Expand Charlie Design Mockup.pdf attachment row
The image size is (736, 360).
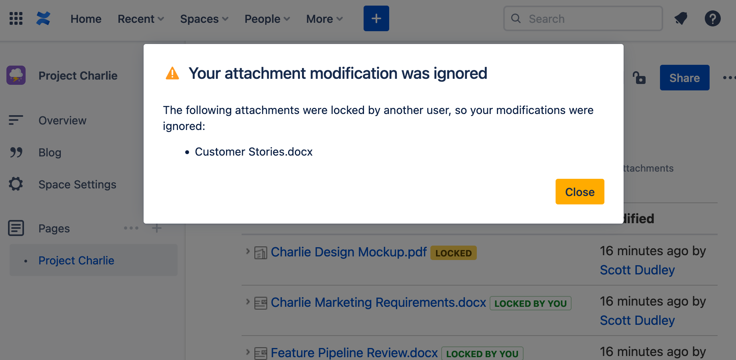click(248, 252)
